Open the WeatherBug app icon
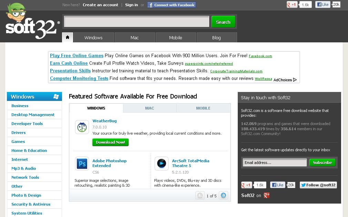Screen dimensions: 348x217 (x=82, y=127)
